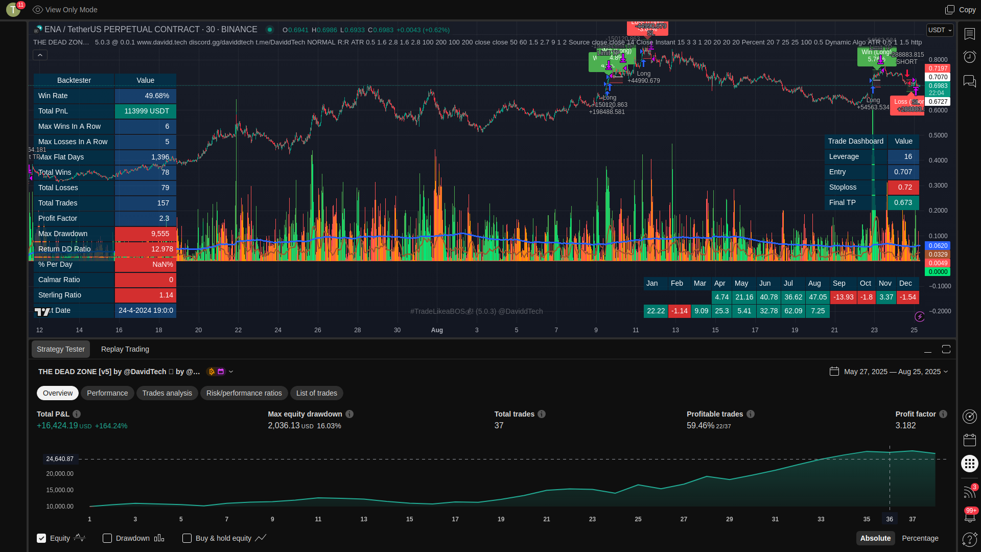The width and height of the screenshot is (981, 552).
Task: Click THE DEAD ZONE indicator legend title
Action: click(61, 42)
